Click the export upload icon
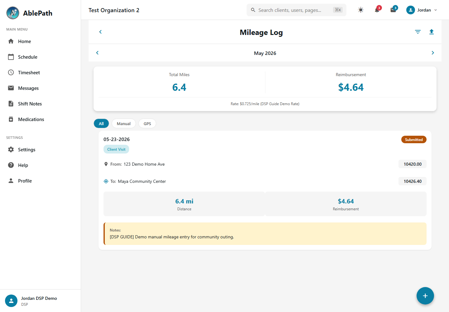449x312 pixels. tap(432, 32)
